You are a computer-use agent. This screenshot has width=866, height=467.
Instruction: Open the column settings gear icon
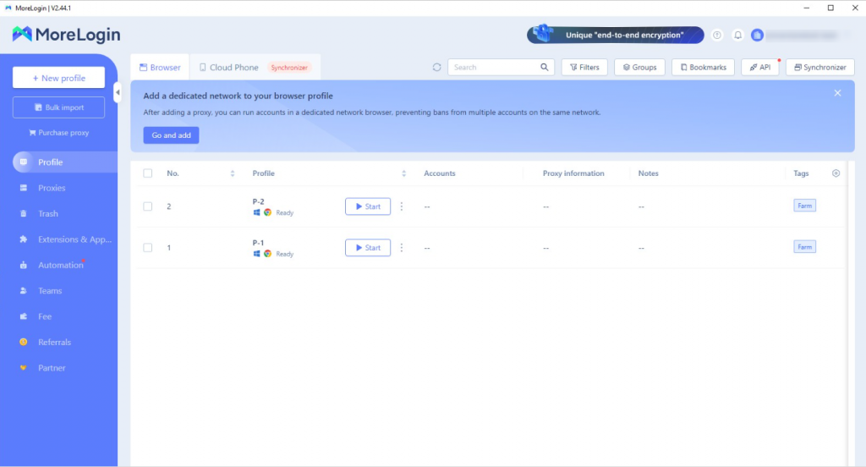[x=836, y=173]
